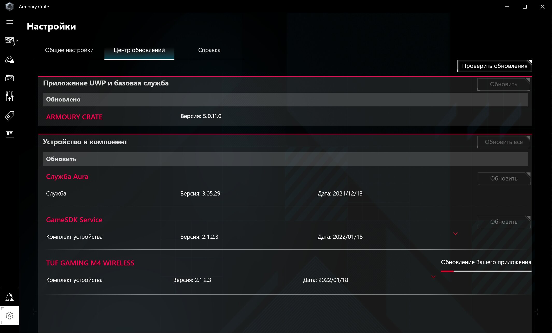Image resolution: width=552 pixels, height=333 pixels.
Task: Click Проверить обновления button
Action: 495,66
